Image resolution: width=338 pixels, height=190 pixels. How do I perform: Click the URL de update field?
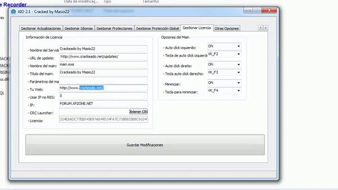104,56
